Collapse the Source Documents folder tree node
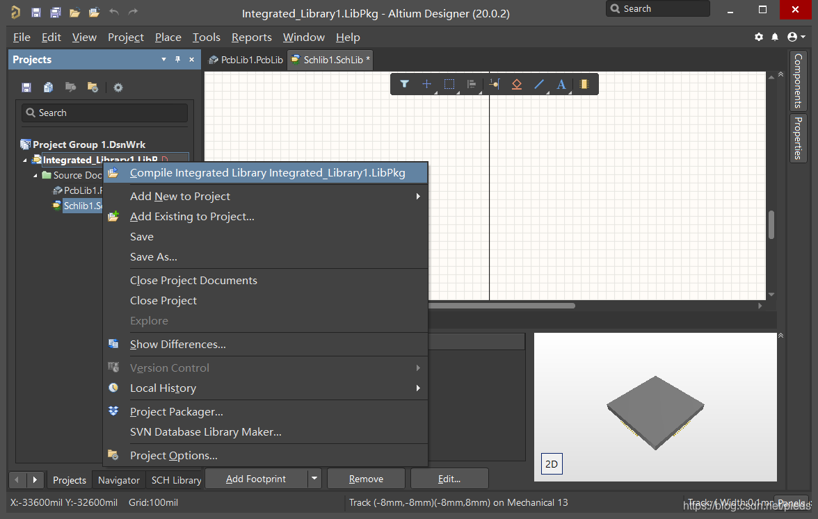Viewport: 818px width, 519px height. pos(36,176)
